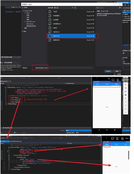Click the x:Class="App4.MyTabbedPage" code line

(29, 94)
